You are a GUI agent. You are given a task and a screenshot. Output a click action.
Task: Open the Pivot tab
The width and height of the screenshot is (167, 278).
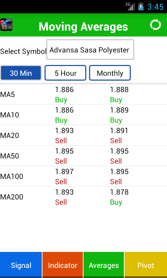pos(146,265)
